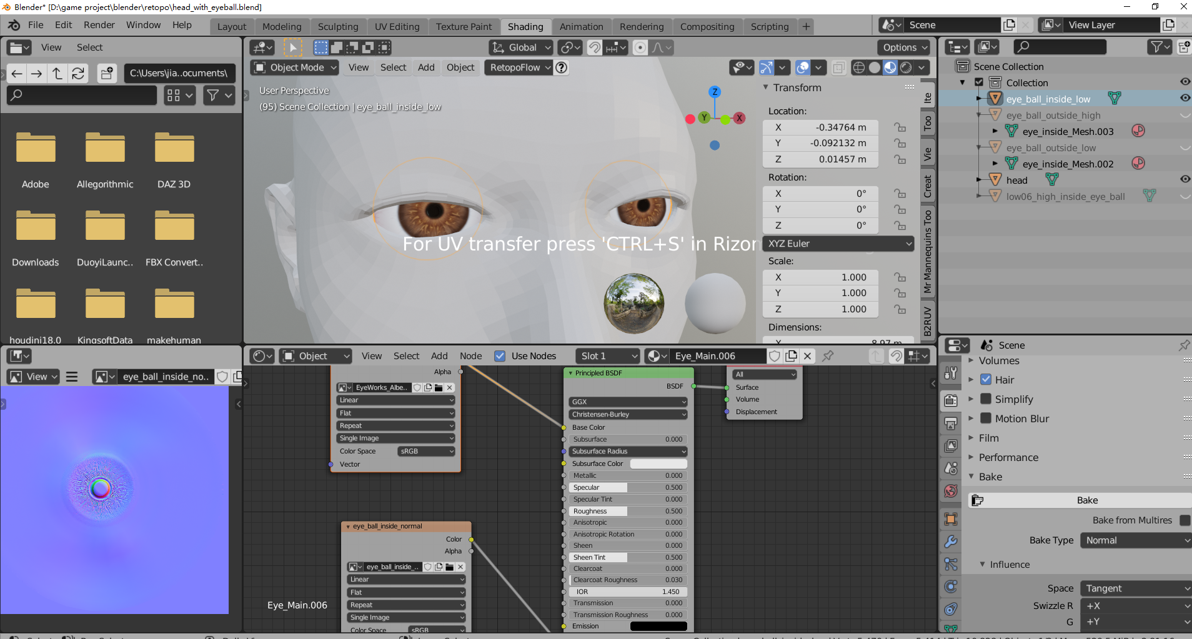
Task: Expand the Performance panel
Action: pos(1008,457)
